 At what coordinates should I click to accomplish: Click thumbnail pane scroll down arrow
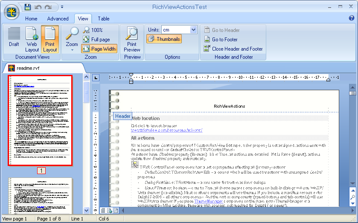(86, 210)
